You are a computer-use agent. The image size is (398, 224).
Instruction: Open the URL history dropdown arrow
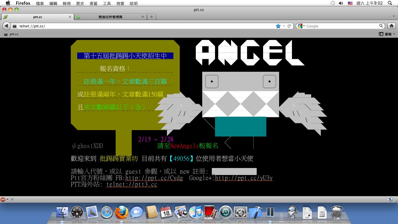[284, 26]
